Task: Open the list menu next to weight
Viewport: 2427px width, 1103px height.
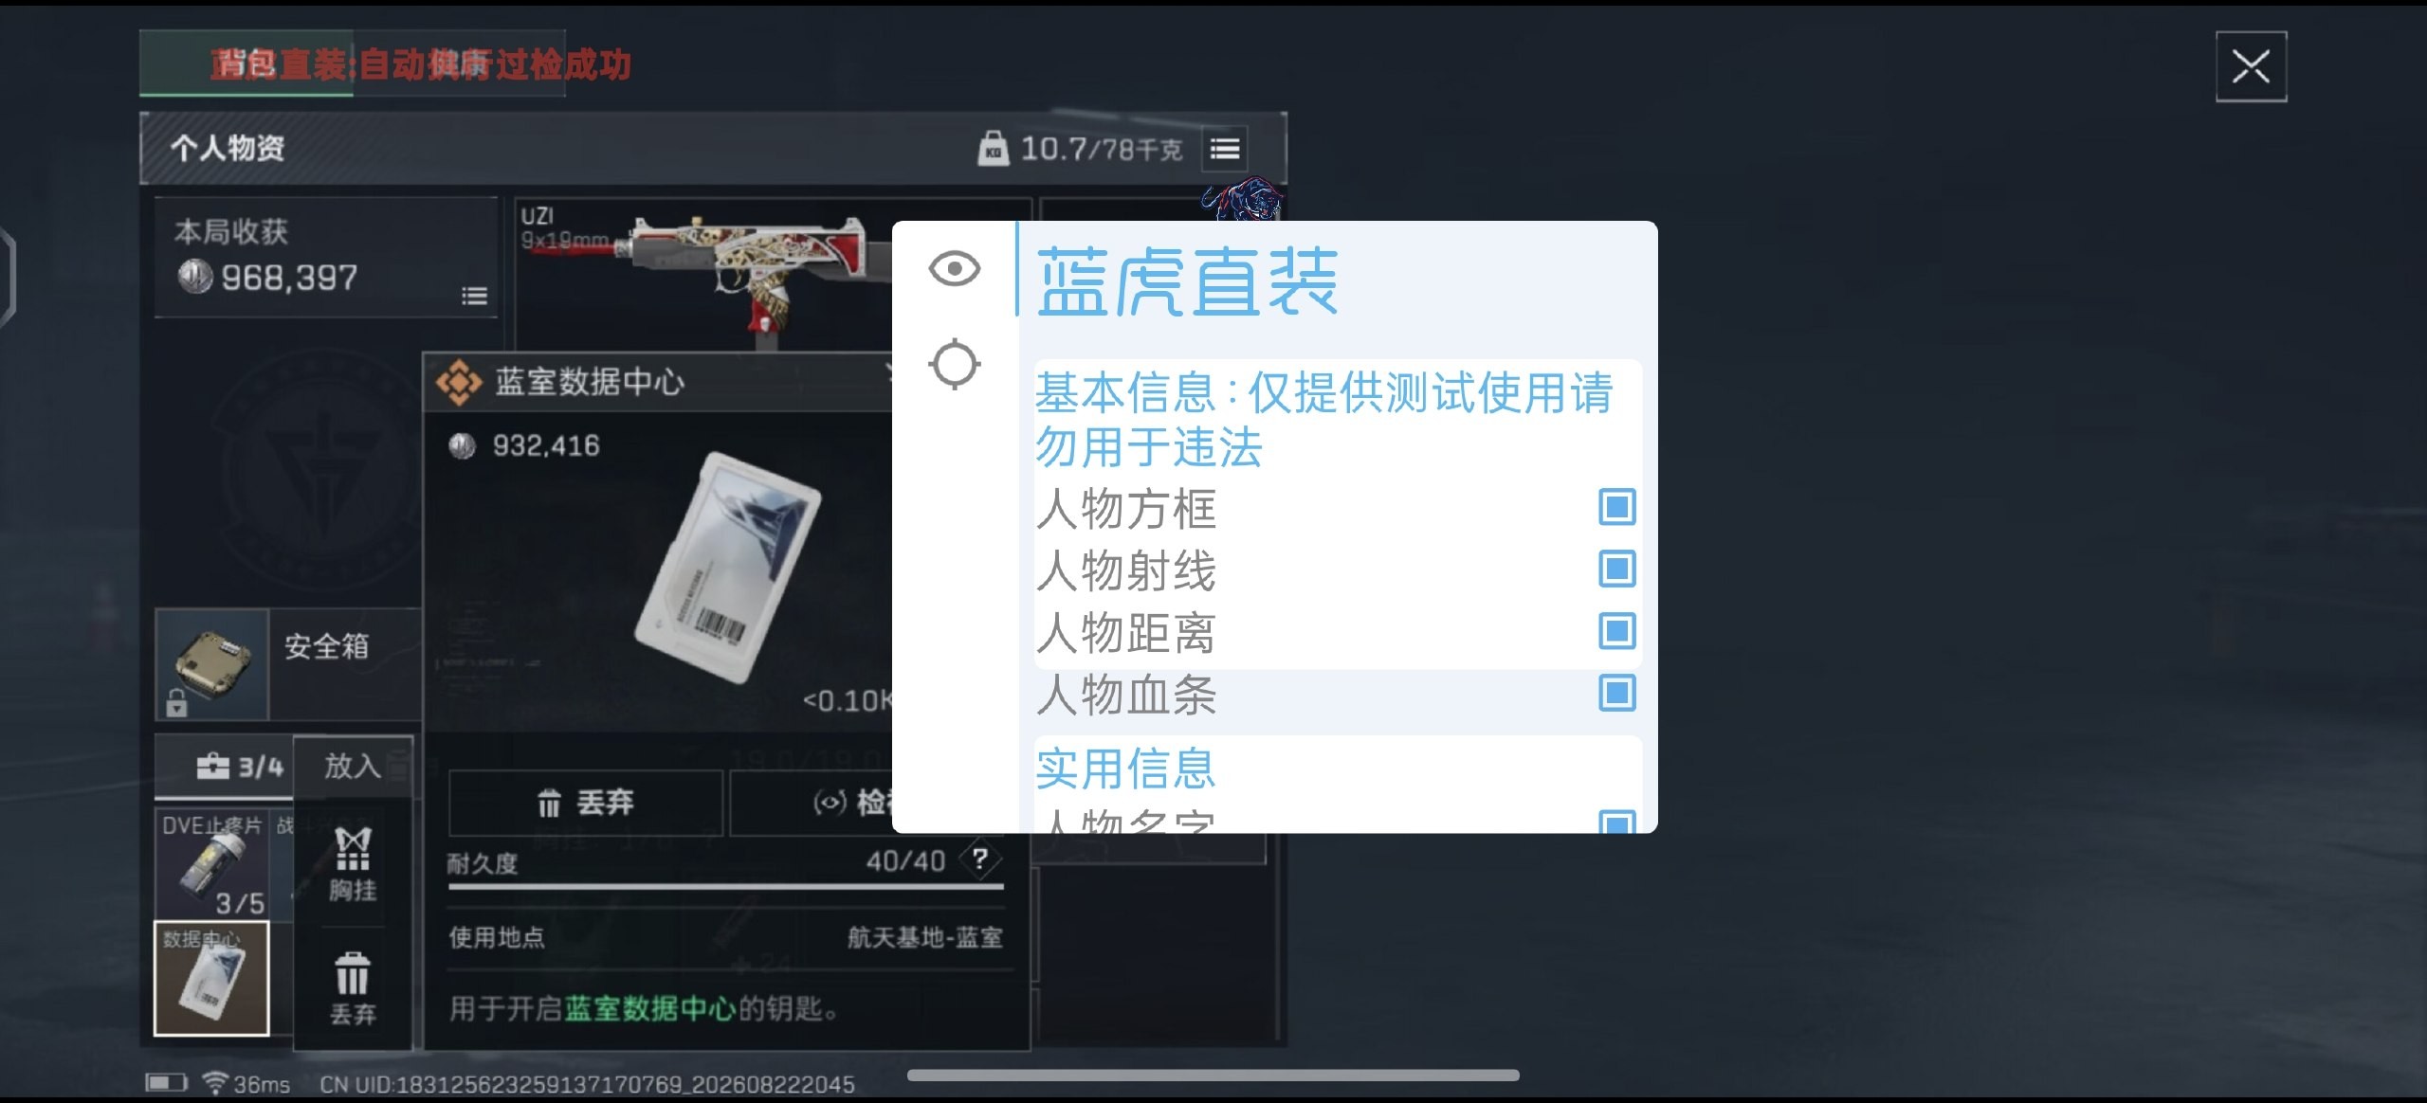Action: click(x=1225, y=149)
